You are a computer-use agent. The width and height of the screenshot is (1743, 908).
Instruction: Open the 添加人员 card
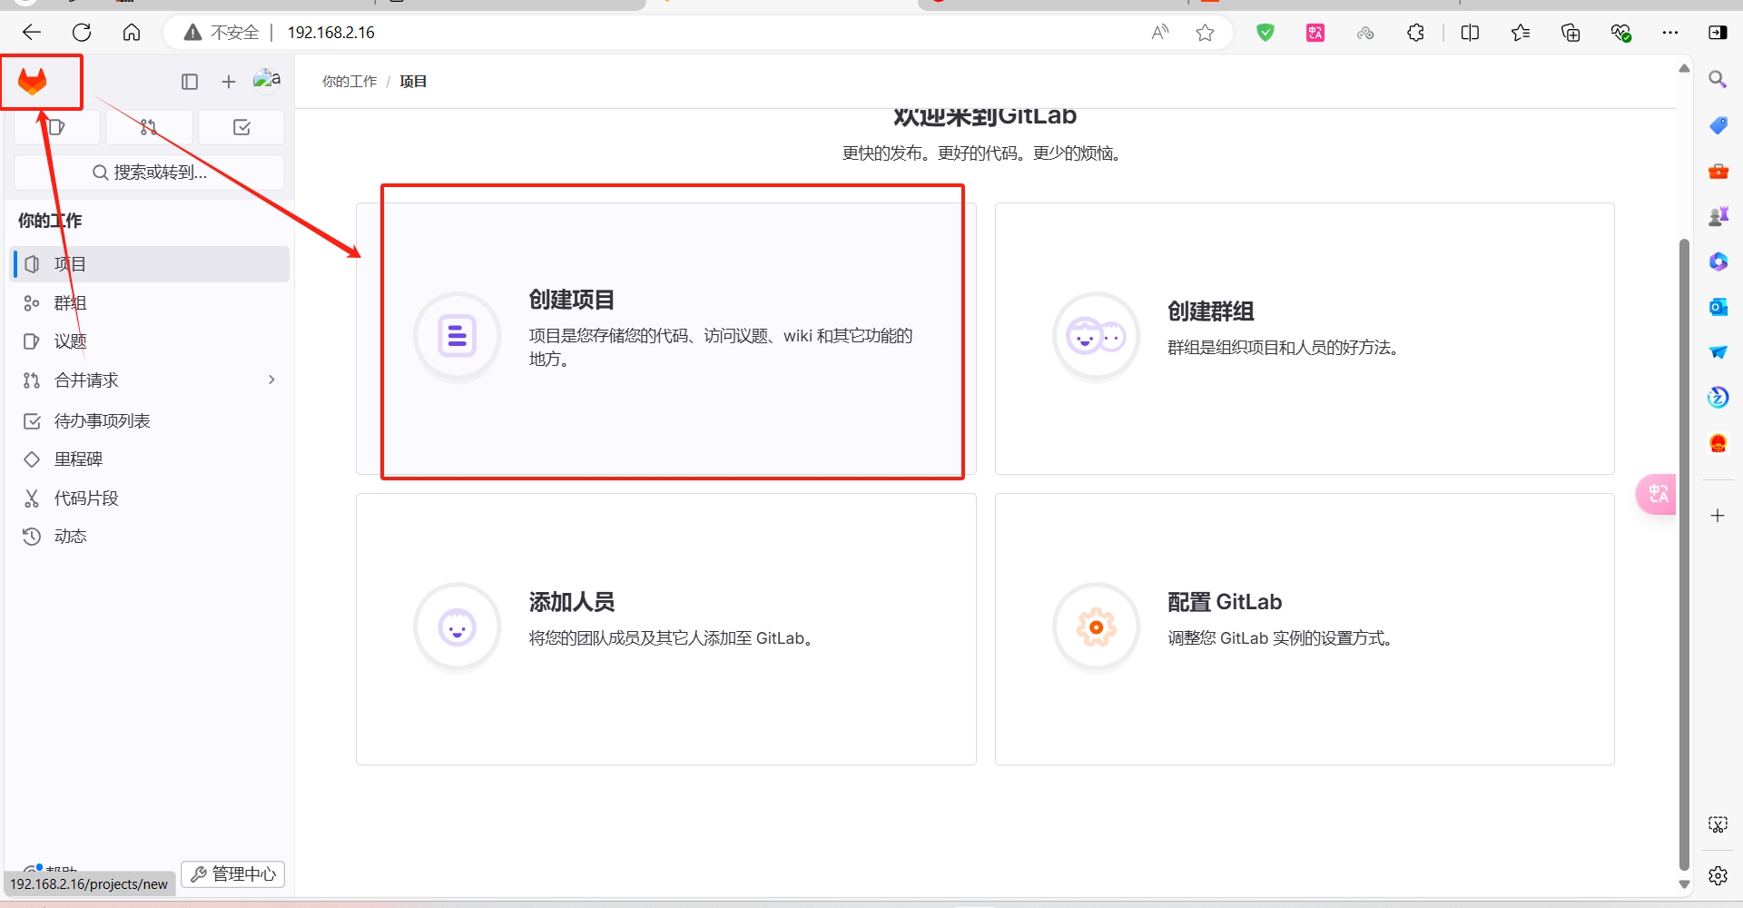[665, 628]
